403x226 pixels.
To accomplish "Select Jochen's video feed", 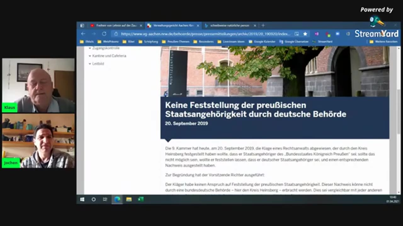I will [38, 141].
